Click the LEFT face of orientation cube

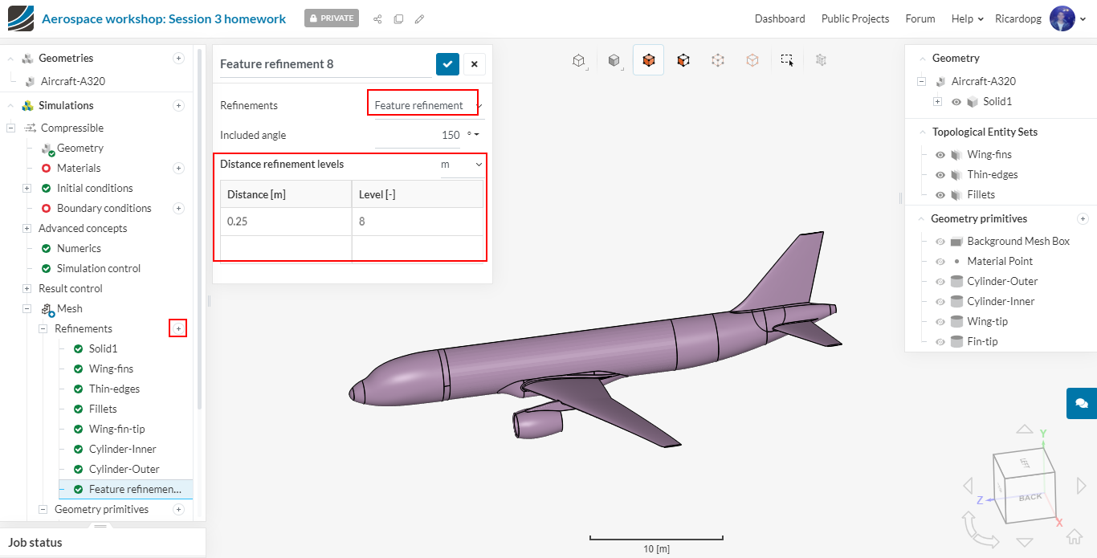(1025, 463)
